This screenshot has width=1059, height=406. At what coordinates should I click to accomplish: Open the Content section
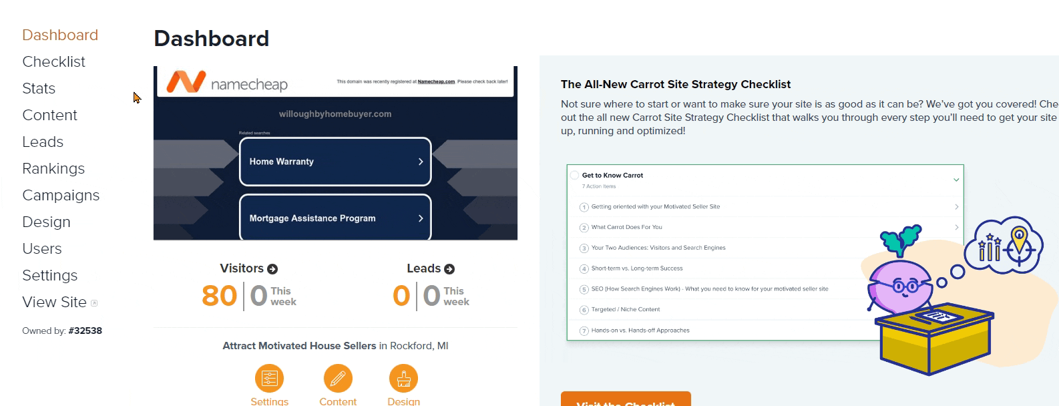point(49,115)
